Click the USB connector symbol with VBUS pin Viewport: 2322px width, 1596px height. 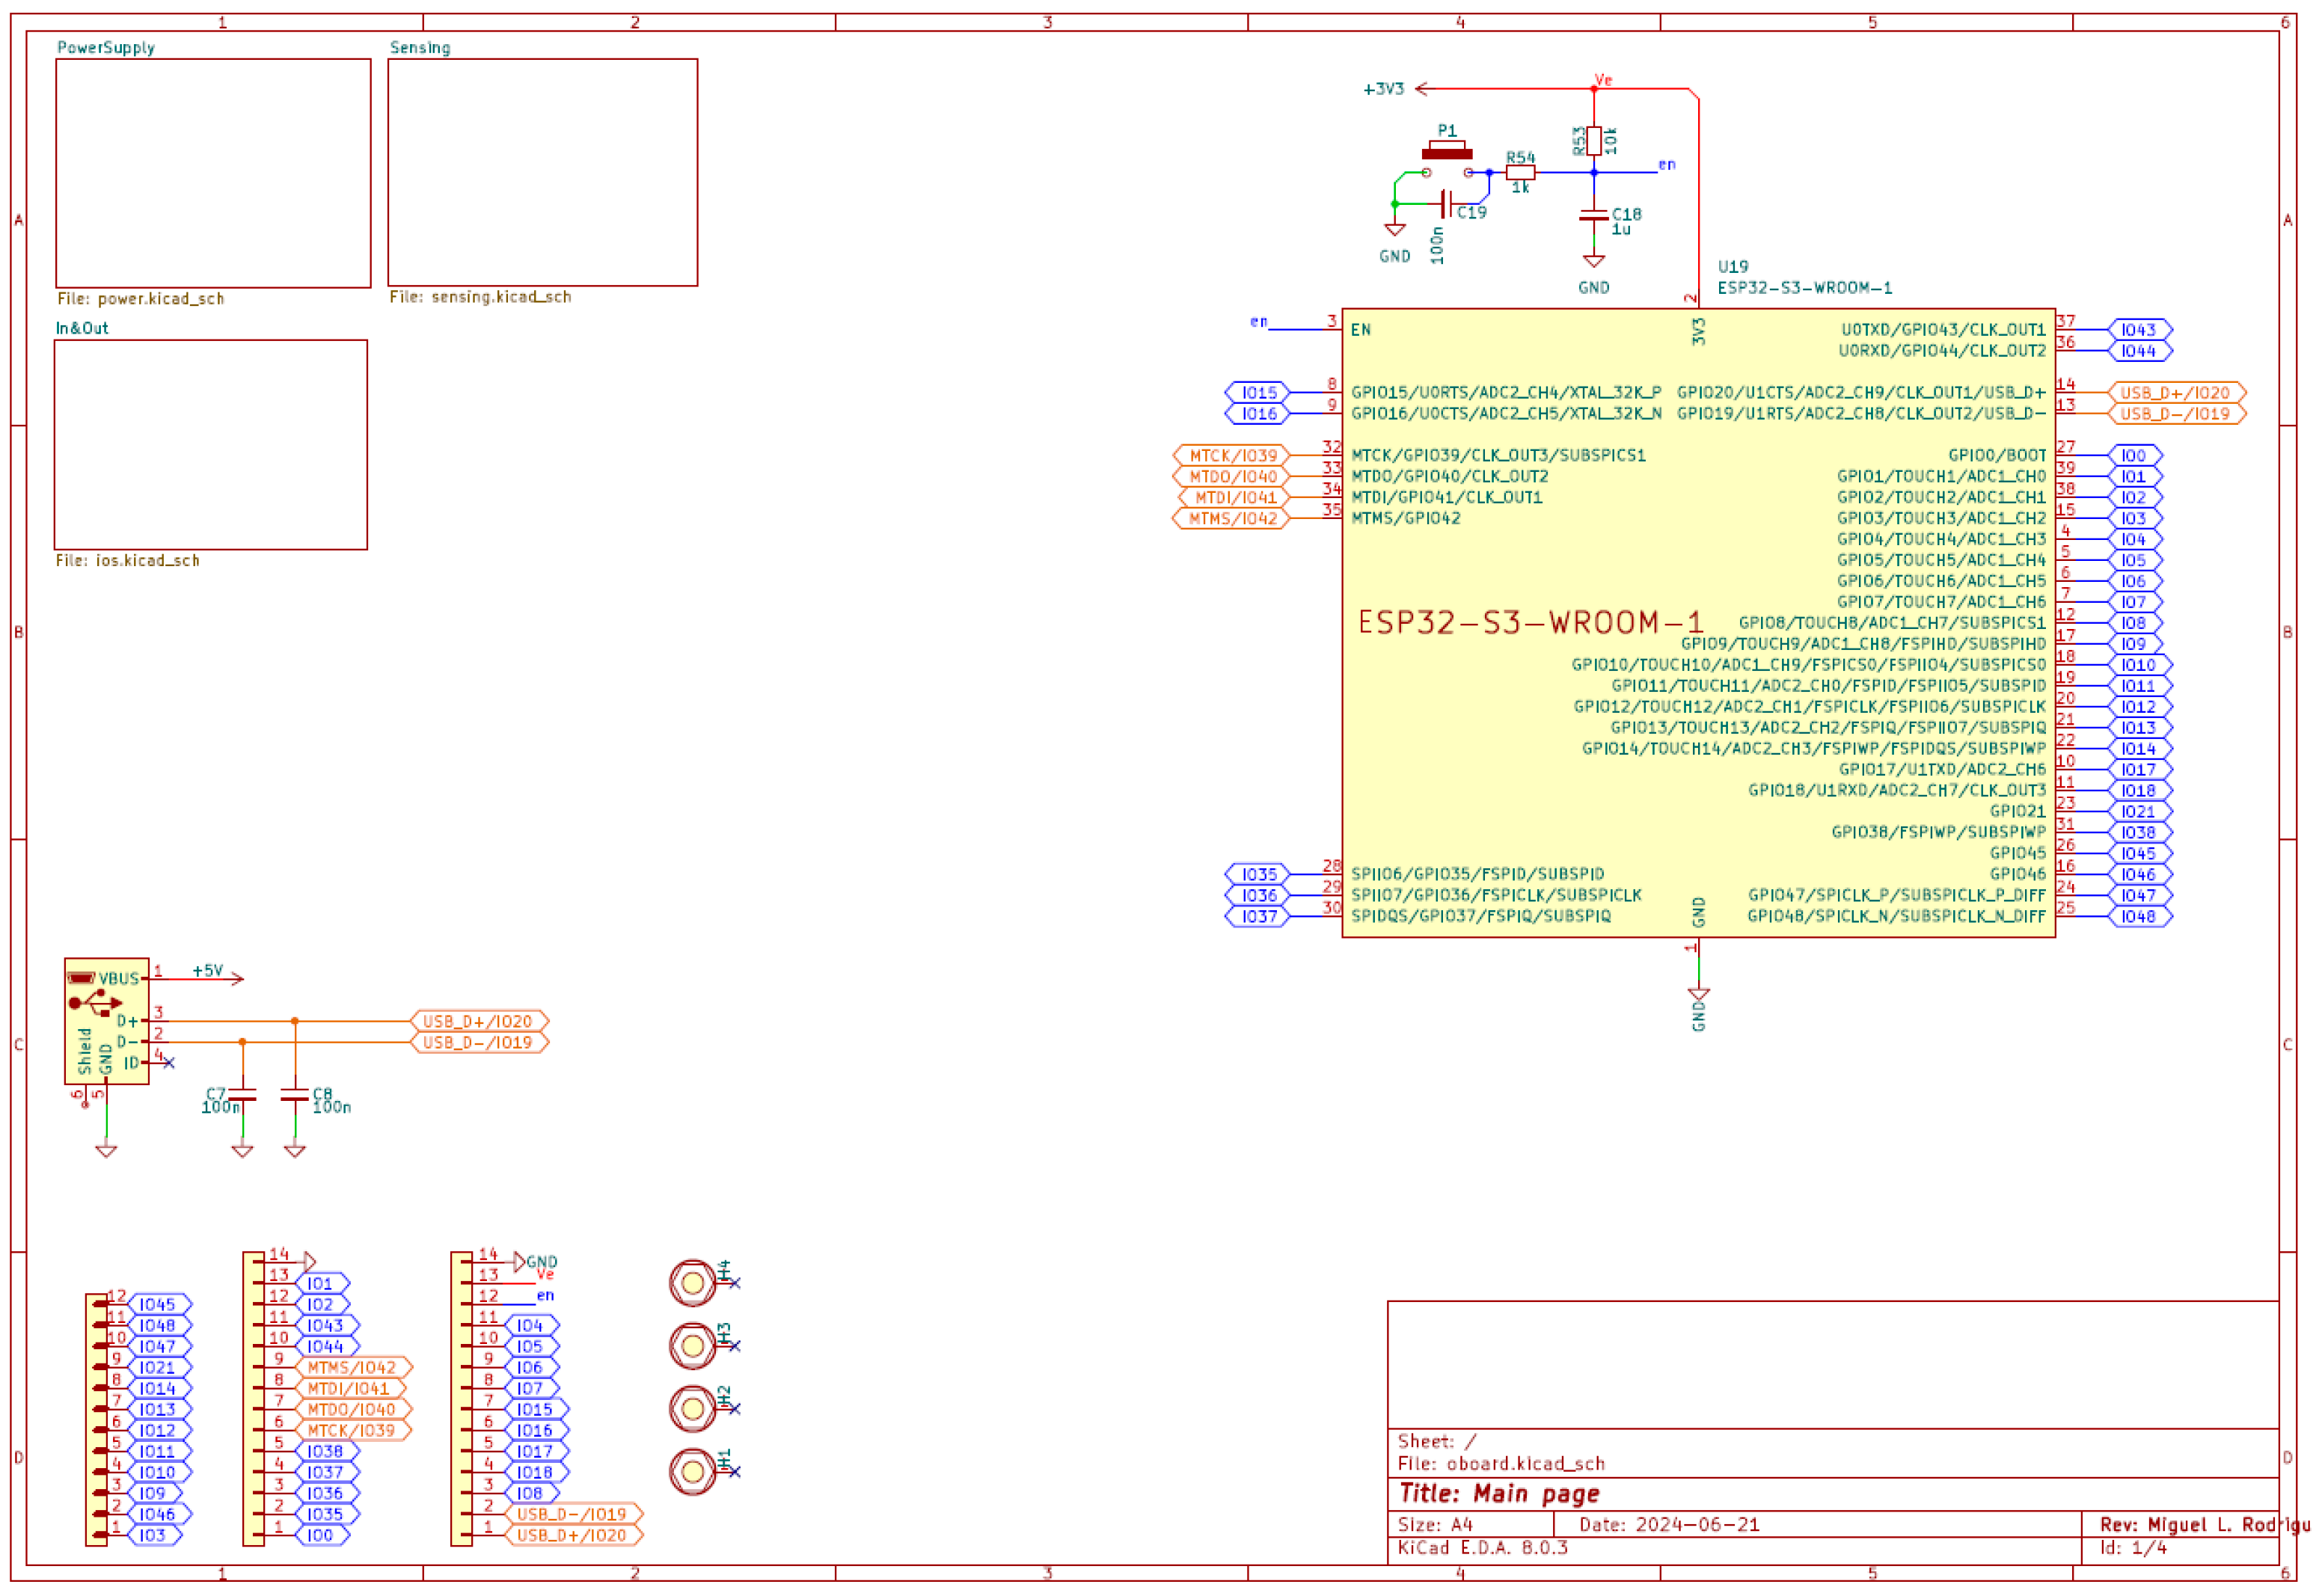[x=106, y=1021]
